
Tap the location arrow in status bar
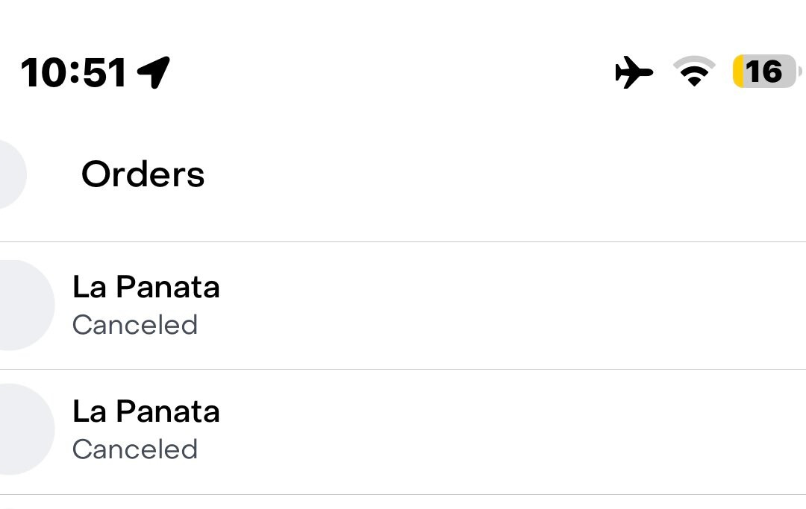coord(154,72)
